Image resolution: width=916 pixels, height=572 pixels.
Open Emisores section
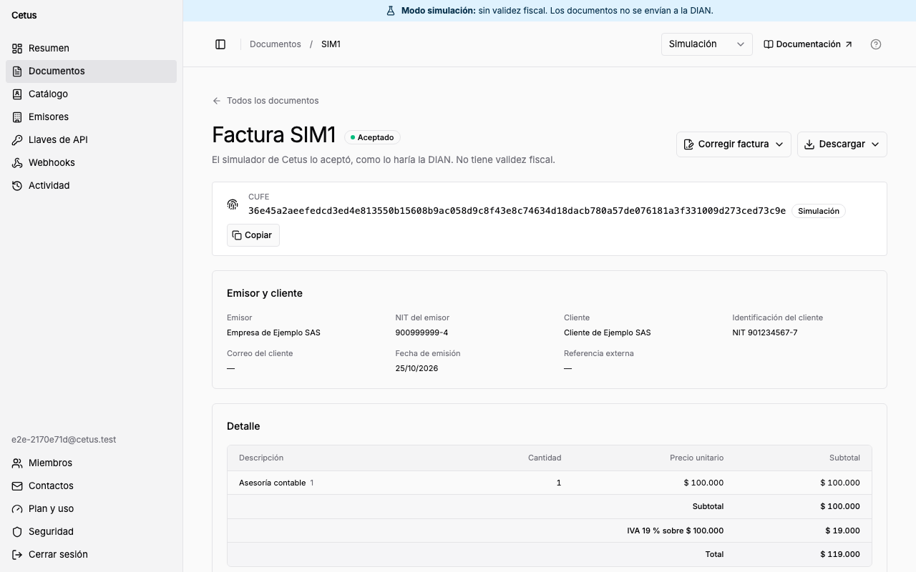pos(91,117)
